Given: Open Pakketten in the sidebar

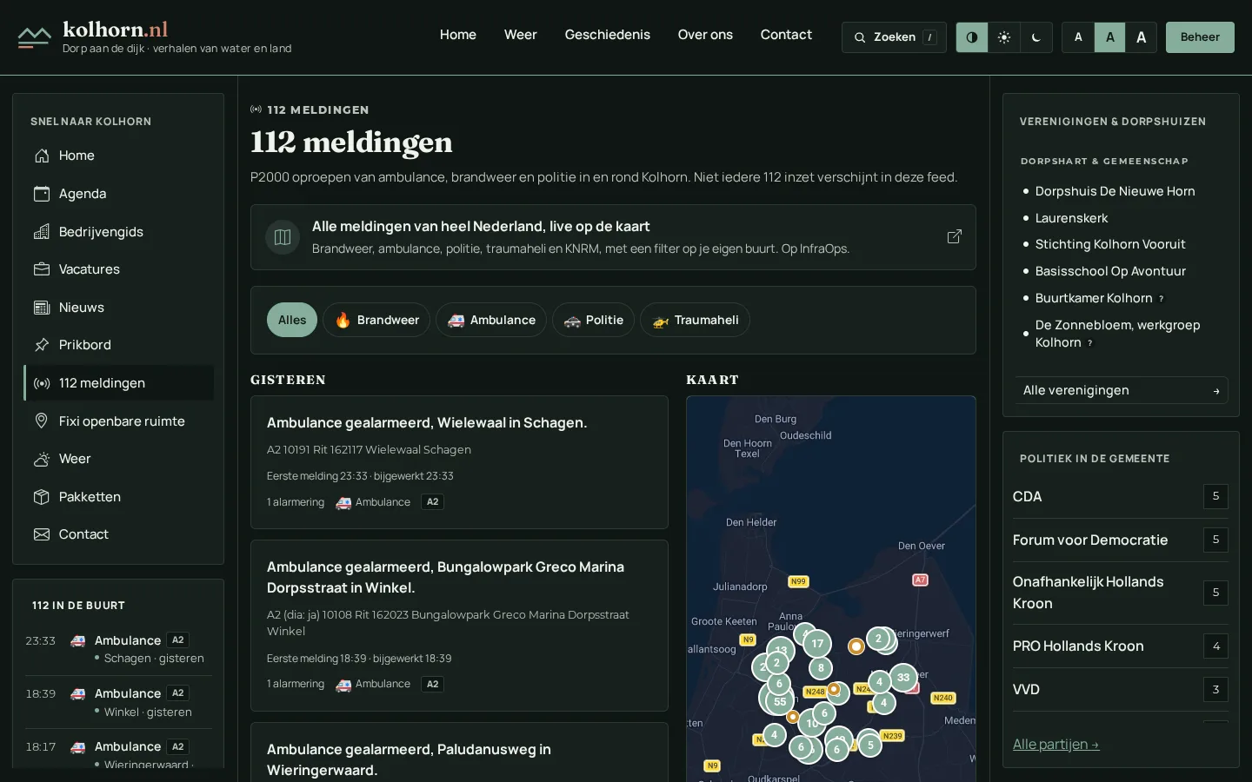Looking at the screenshot, I should pyautogui.click(x=118, y=497).
